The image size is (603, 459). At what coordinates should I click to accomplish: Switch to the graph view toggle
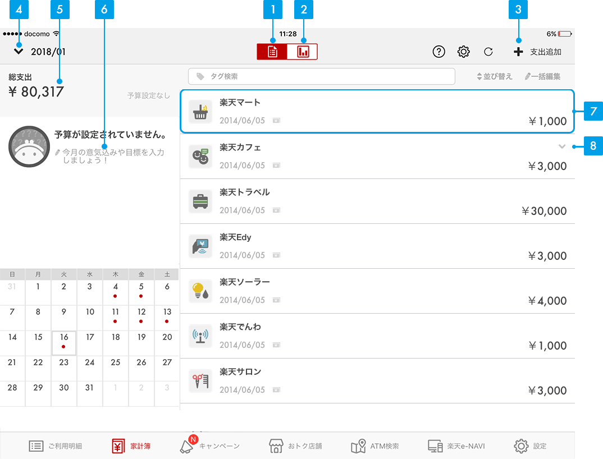[x=303, y=52]
